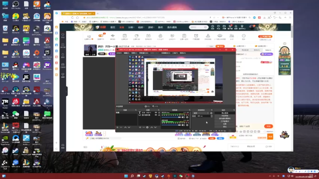The height and width of the screenshot is (179, 319).
Task: Click Start Recording button in OBS controls
Action: pyautogui.click(x=225, y=116)
